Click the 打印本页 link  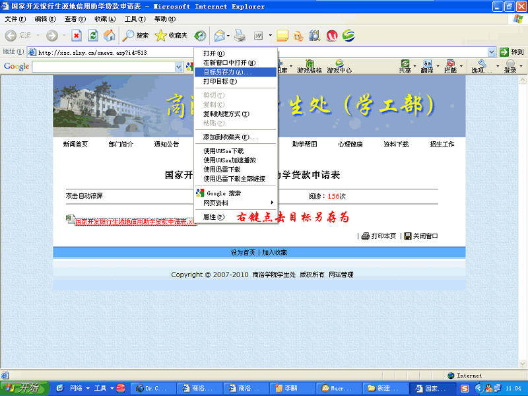(379, 236)
